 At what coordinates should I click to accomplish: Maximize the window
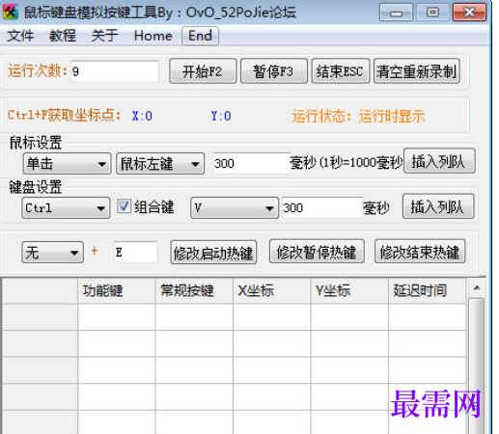[432, 13]
